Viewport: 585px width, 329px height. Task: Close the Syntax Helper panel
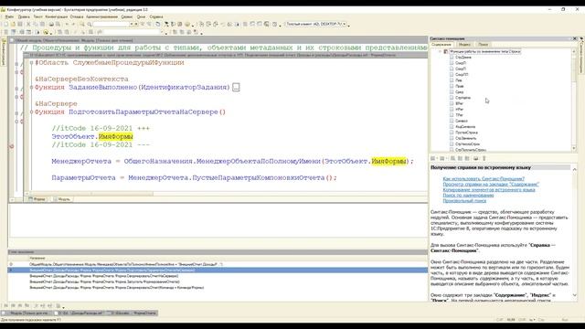(x=575, y=38)
